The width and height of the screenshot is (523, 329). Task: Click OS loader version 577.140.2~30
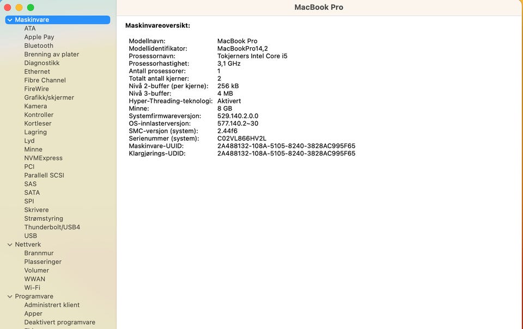coord(238,123)
